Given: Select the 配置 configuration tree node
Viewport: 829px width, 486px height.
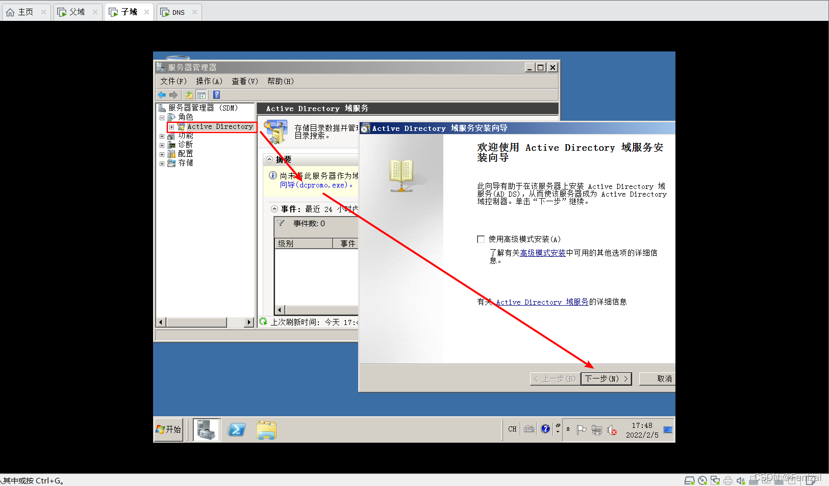Looking at the screenshot, I should (186, 154).
